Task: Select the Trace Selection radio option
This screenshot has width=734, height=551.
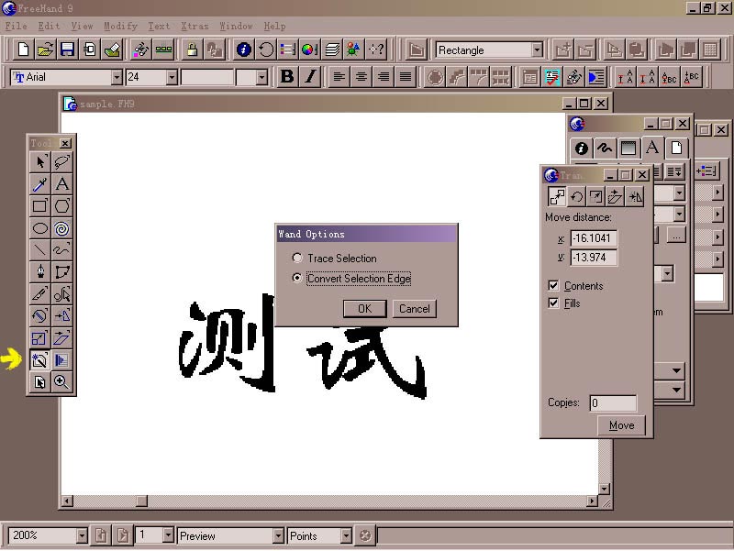Action: coord(297,259)
